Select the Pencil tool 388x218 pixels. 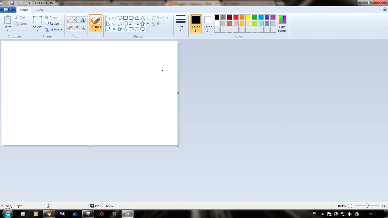[x=69, y=20]
